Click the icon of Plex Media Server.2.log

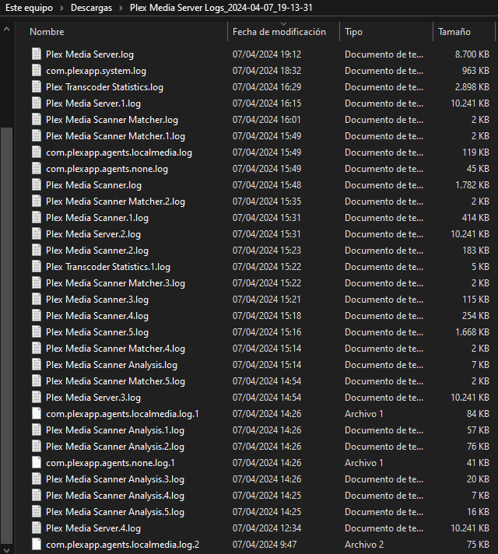(37, 234)
